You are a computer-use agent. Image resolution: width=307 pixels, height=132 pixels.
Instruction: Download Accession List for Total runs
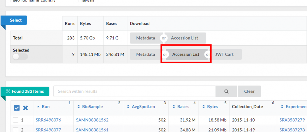coord(186,38)
